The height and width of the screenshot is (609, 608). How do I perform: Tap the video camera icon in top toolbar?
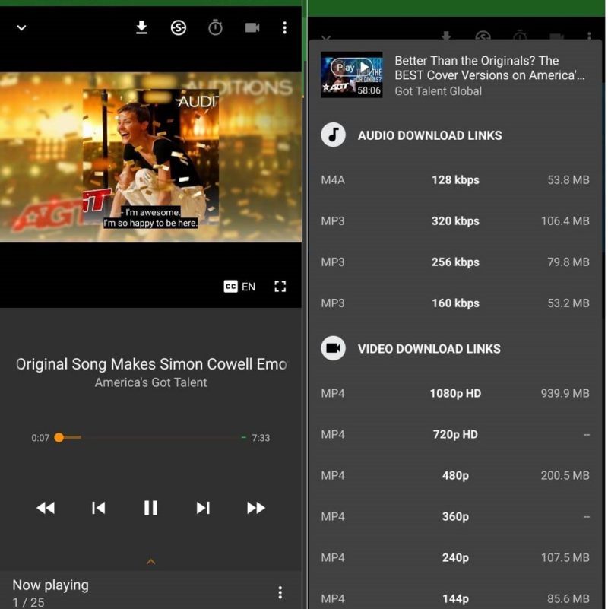click(x=252, y=27)
